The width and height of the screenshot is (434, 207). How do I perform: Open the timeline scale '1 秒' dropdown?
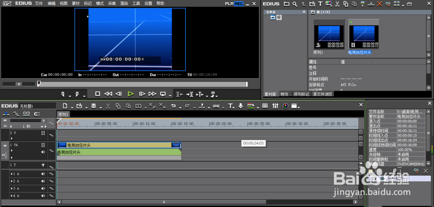coord(42,127)
